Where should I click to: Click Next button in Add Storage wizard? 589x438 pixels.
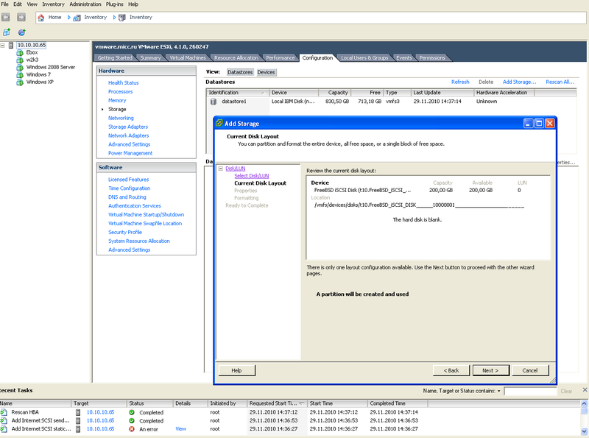(490, 370)
